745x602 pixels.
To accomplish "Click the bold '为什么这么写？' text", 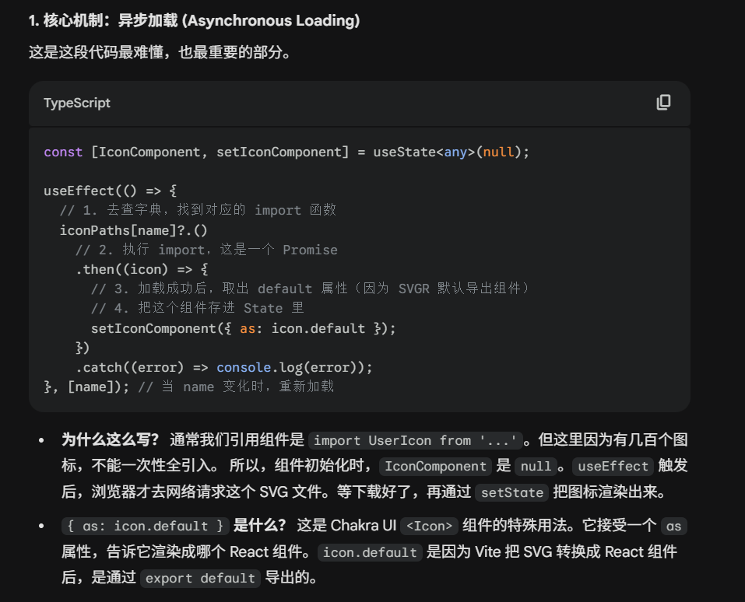I will [x=110, y=440].
